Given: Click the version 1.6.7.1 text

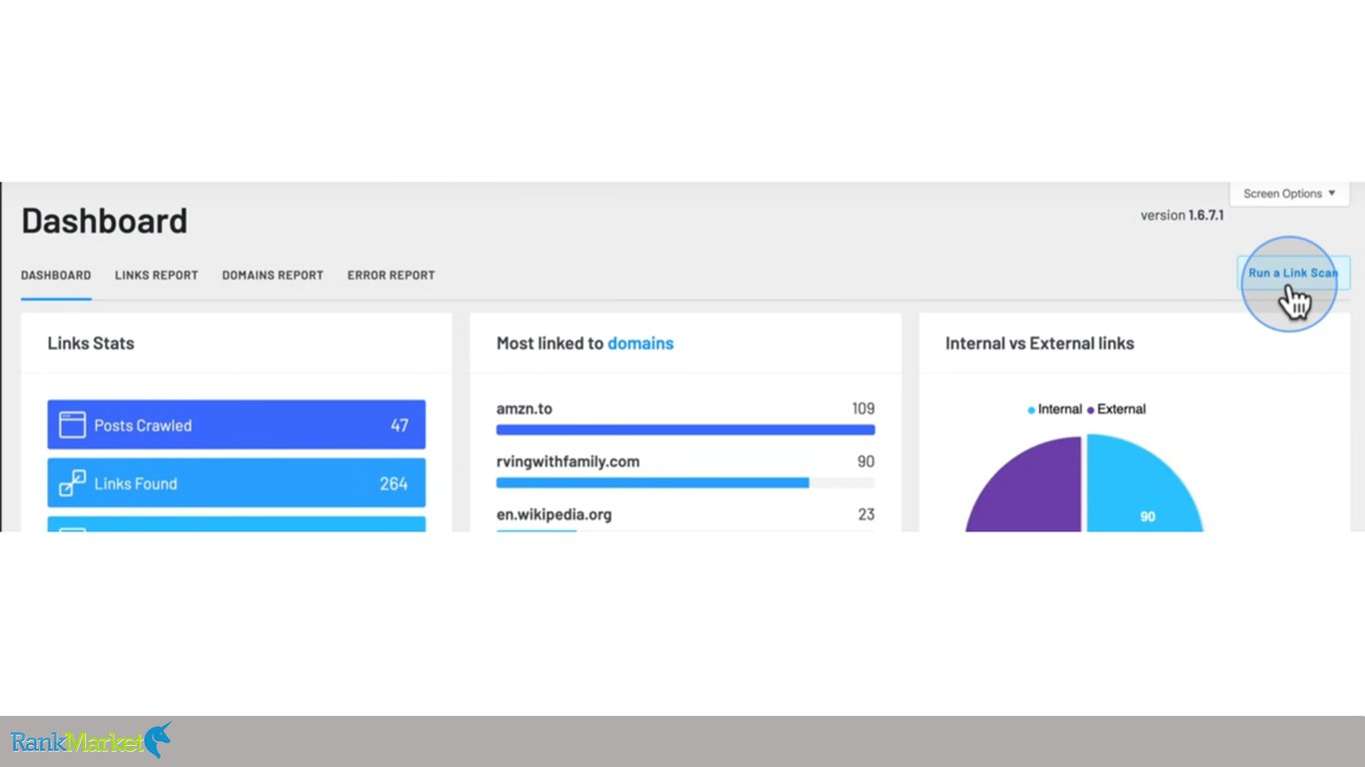Looking at the screenshot, I should 1182,216.
